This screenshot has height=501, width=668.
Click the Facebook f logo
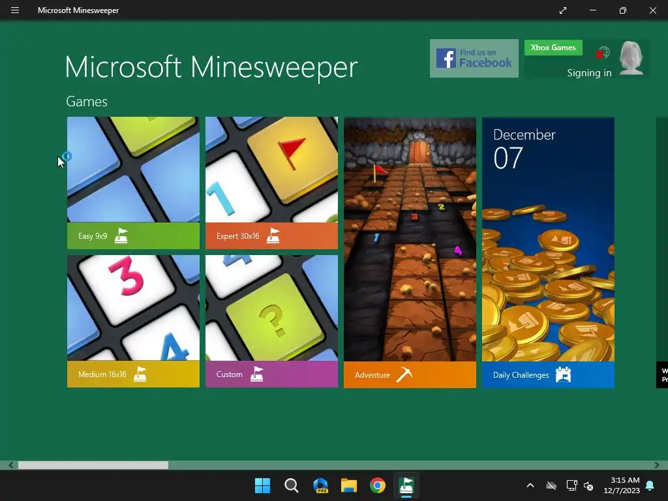pyautogui.click(x=446, y=58)
